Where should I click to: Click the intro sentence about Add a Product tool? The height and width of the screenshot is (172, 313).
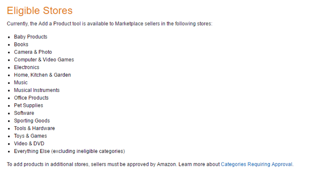click(109, 24)
